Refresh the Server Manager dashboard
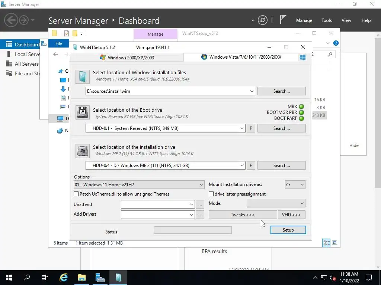The image size is (381, 285). click(262, 20)
